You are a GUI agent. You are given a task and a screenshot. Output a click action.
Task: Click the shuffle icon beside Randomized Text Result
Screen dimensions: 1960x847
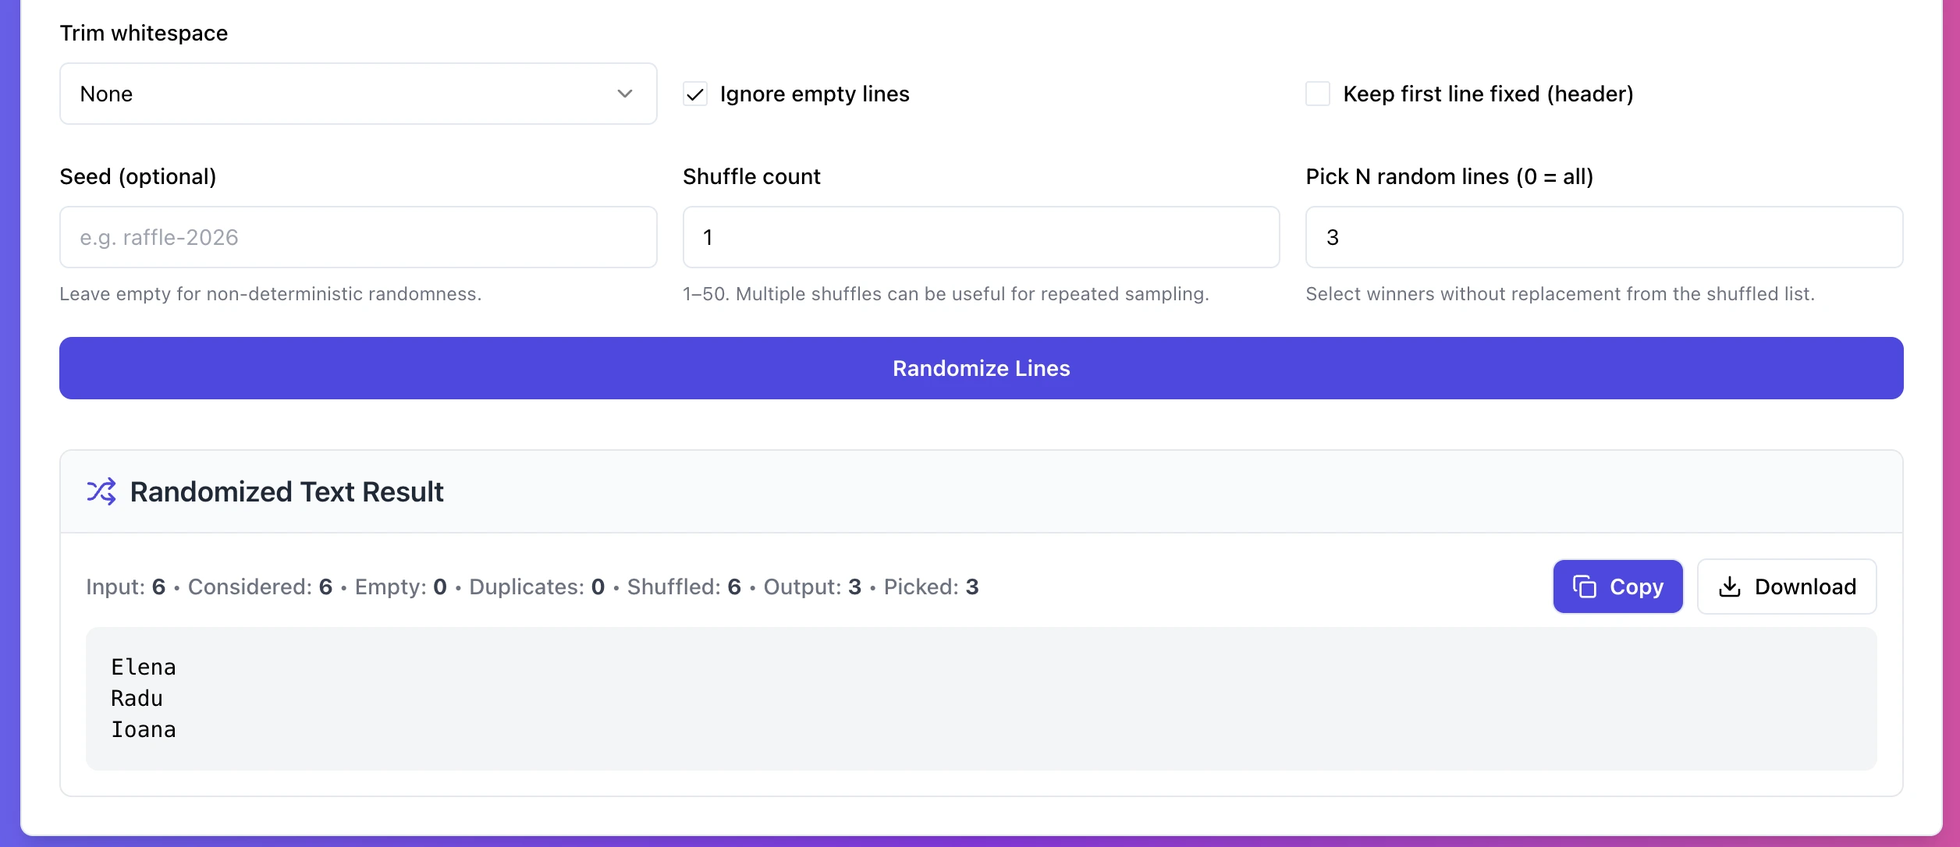[101, 491]
